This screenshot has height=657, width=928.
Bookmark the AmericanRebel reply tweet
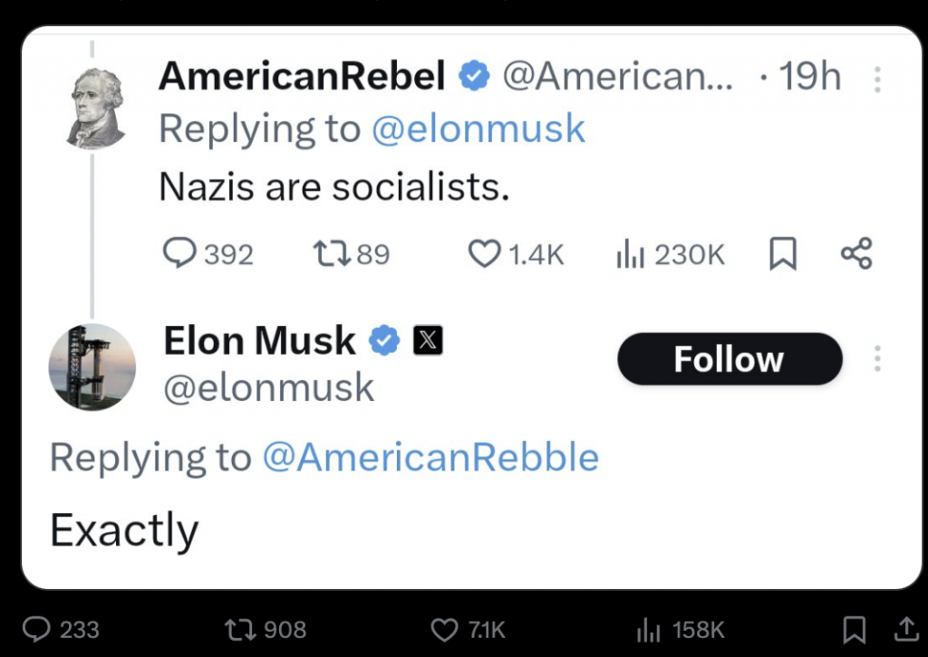[782, 254]
